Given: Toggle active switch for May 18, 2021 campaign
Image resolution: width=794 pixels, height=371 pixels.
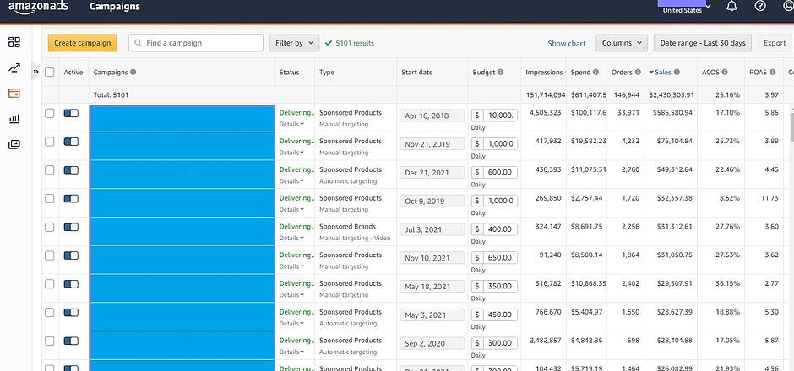Looking at the screenshot, I should (72, 283).
